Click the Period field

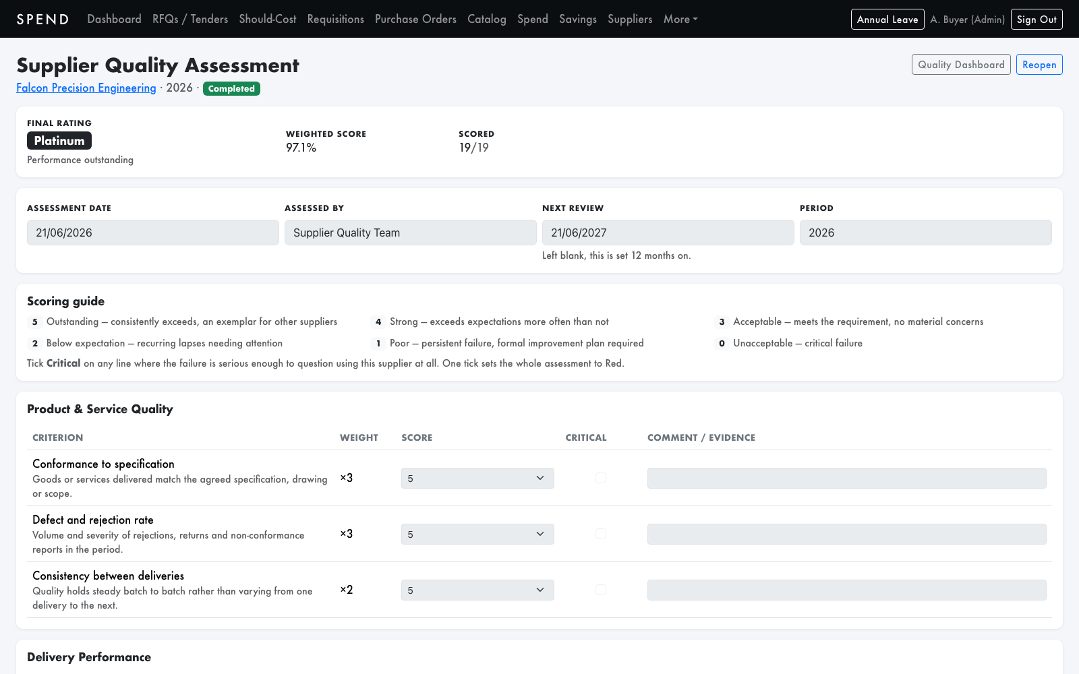926,233
